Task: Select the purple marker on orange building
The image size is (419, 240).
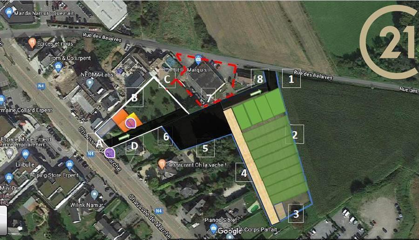Action: point(130,123)
